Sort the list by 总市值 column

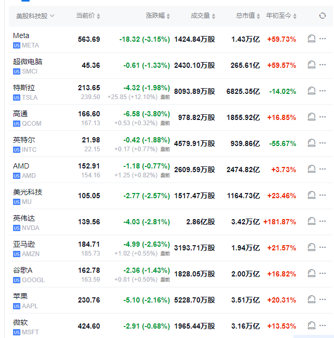click(248, 16)
